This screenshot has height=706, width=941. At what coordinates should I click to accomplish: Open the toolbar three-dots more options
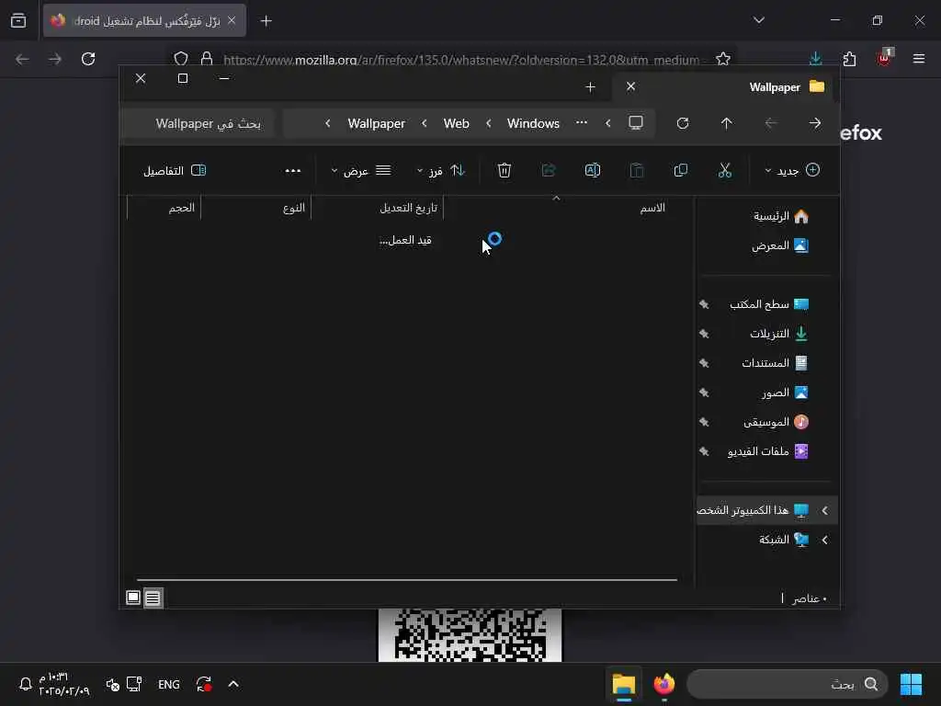point(293,171)
